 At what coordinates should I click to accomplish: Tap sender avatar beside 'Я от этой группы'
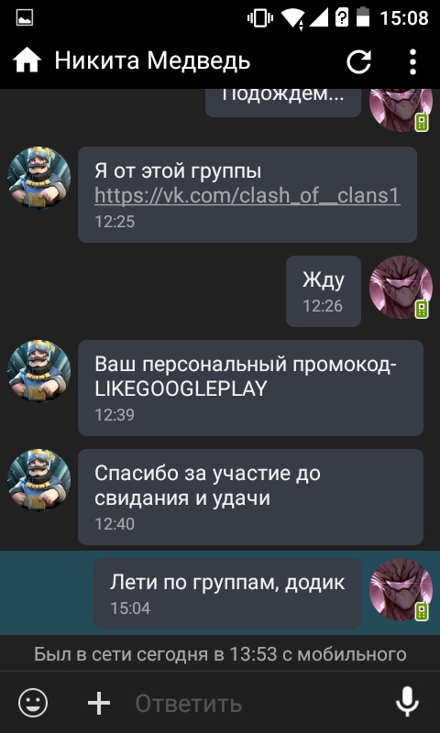pos(38,178)
